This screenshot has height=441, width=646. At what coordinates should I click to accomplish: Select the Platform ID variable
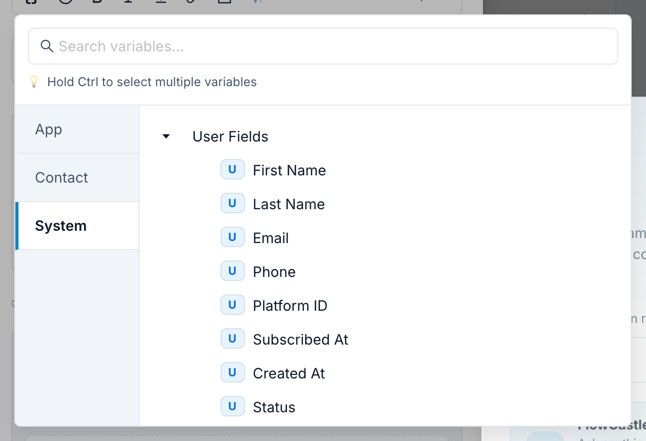[x=290, y=306]
